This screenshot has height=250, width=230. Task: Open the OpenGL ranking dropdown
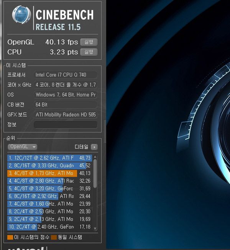[23, 147]
